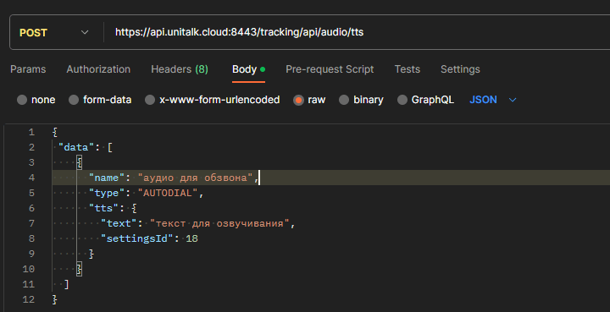Click the "tts" key on line 6
Viewport: 610px width, 312px height.
pos(103,208)
